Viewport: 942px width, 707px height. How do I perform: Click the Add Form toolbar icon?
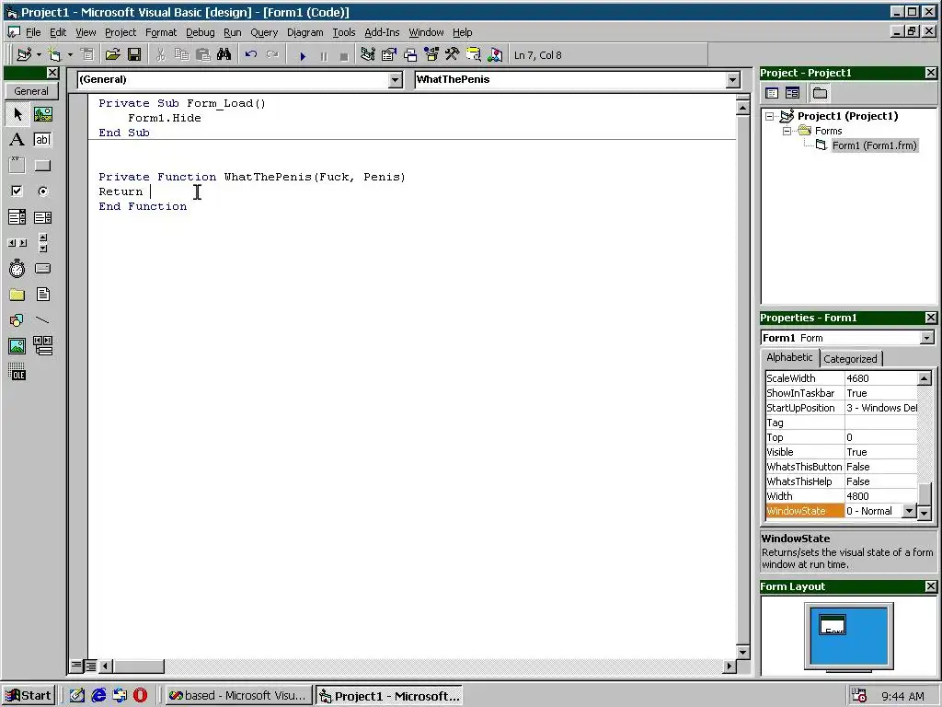54,55
